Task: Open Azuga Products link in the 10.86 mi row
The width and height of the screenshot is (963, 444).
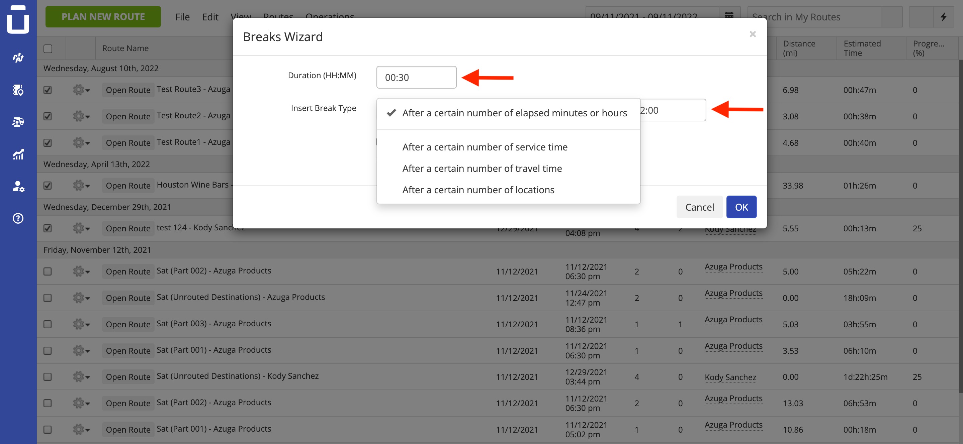Action: pos(733,425)
